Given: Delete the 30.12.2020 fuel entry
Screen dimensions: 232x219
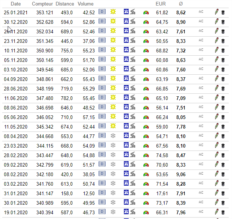Looking at the screenshot, I should click(x=223, y=22).
